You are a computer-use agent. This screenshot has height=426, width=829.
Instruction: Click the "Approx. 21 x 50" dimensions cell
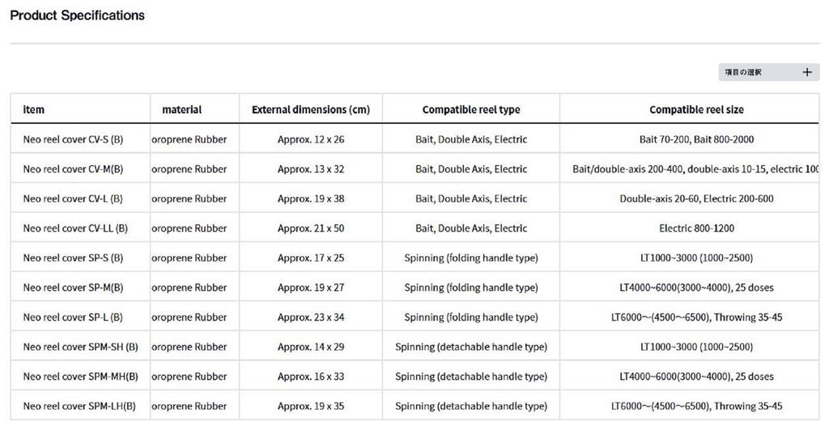[x=311, y=228]
